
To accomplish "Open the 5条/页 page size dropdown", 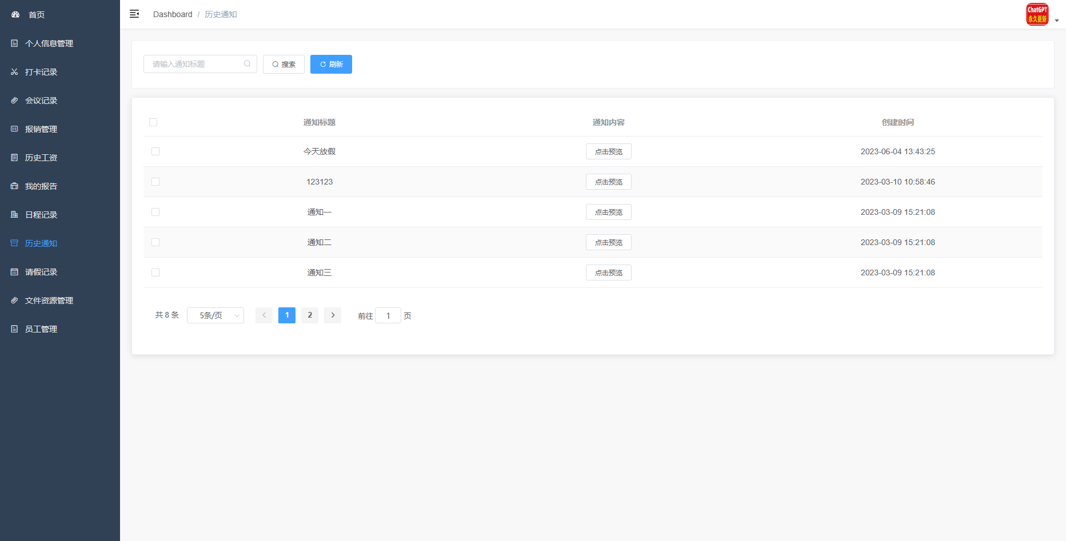I will (215, 315).
